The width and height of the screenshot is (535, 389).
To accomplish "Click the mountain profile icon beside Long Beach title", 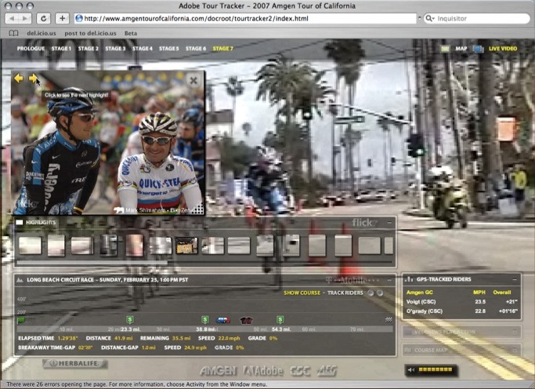I will coord(20,280).
